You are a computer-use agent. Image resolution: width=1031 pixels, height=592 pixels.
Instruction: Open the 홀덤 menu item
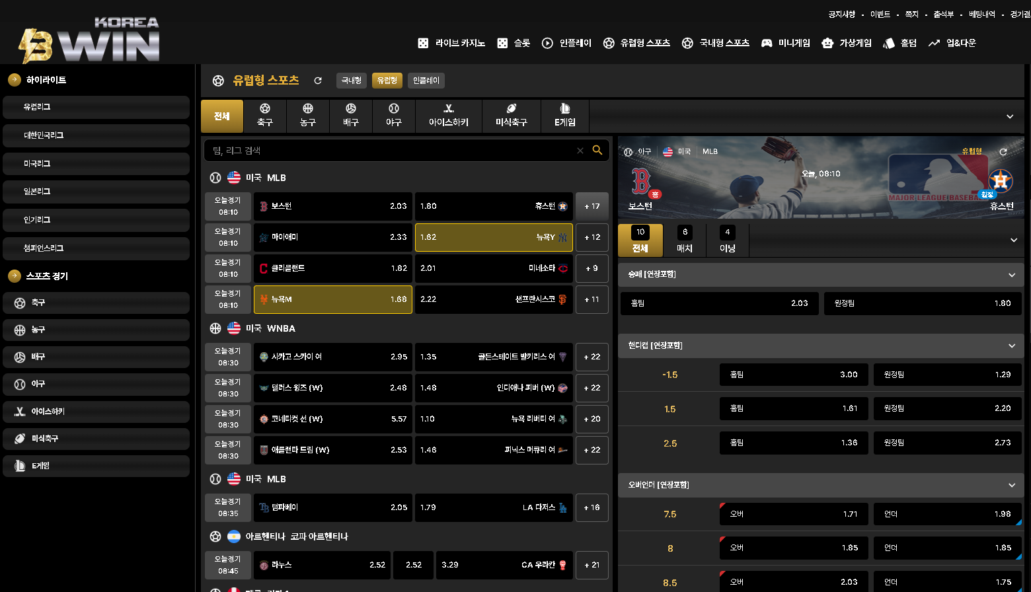900,43
